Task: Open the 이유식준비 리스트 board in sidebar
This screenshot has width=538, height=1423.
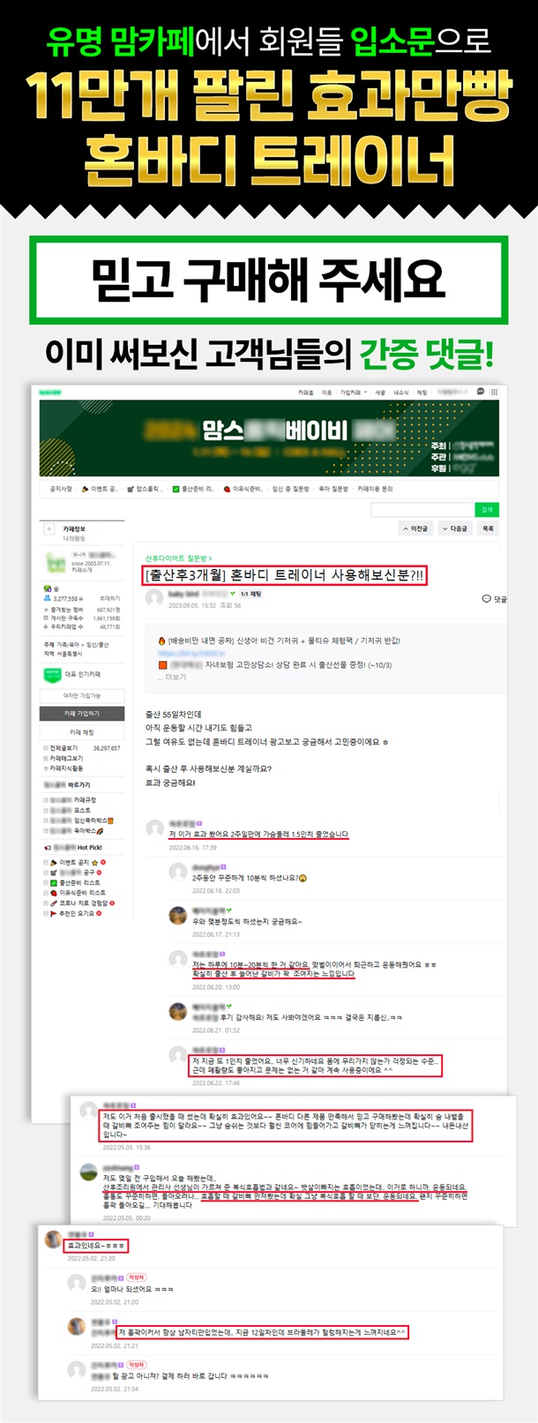Action: pyautogui.click(x=79, y=893)
